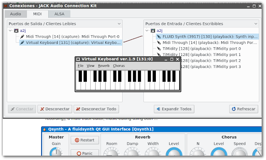Screen dimensions: 266x160
Task: Select Midi Through [14] playback port
Action: tap(207, 43)
